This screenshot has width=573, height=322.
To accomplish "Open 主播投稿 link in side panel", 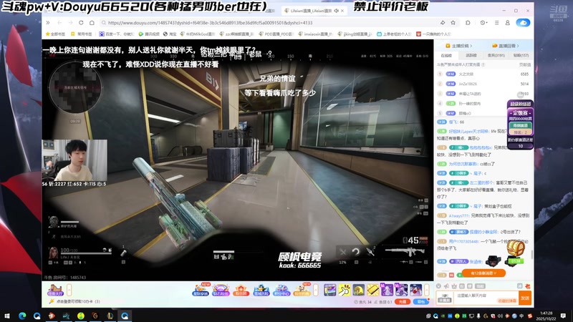I will tap(459, 46).
